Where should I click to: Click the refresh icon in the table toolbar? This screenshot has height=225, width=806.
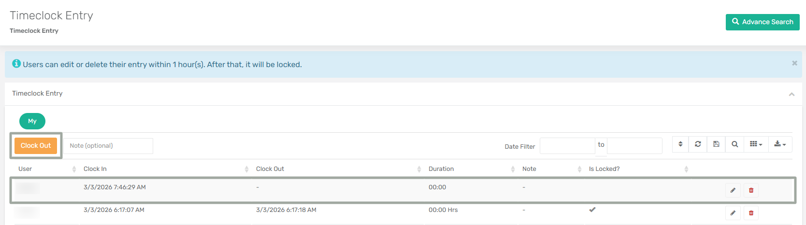pos(698,144)
